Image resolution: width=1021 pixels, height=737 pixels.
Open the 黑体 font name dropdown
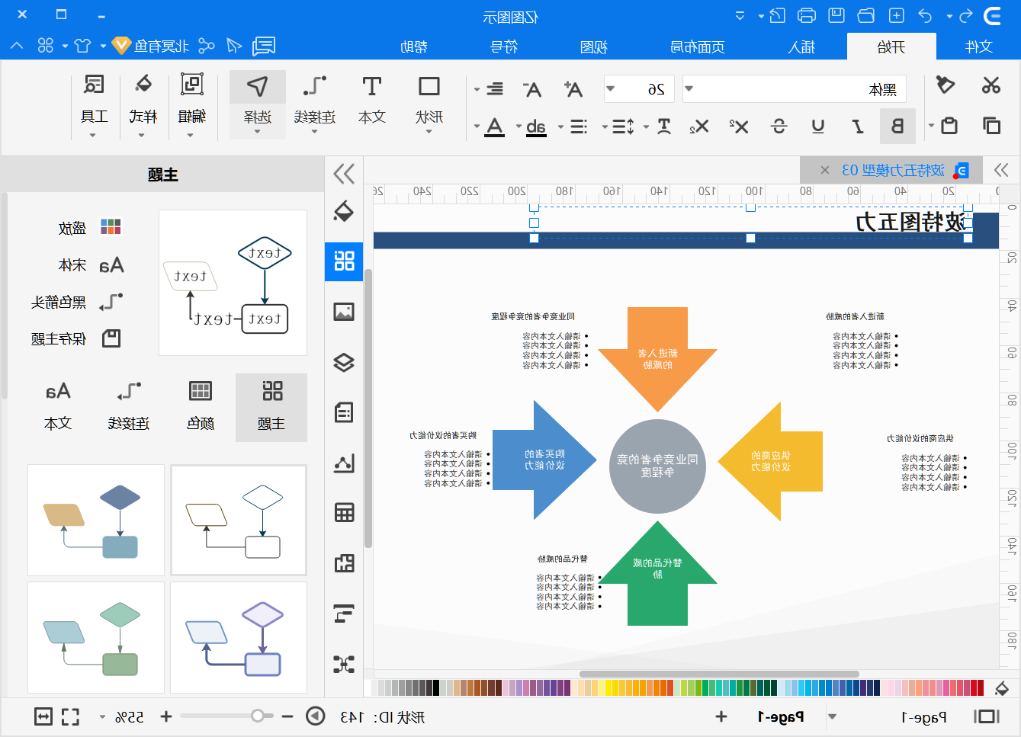coord(689,89)
